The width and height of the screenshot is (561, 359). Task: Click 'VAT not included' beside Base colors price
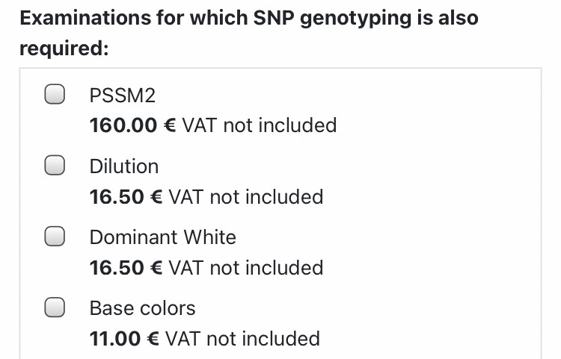(x=242, y=339)
